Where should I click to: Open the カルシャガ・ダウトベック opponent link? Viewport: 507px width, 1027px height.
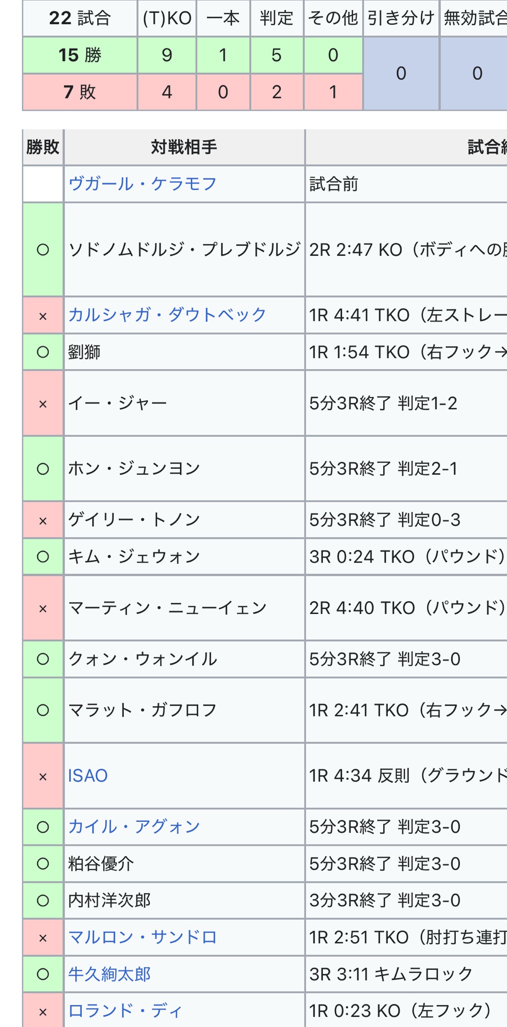(x=167, y=314)
